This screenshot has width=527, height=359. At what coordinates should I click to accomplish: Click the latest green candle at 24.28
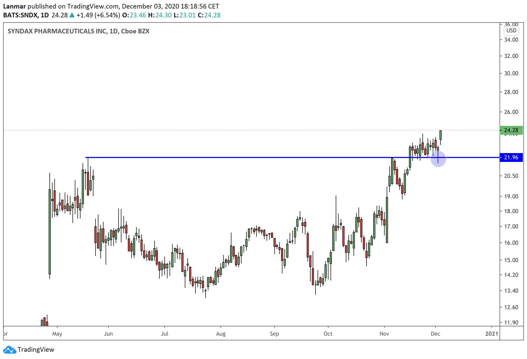pyautogui.click(x=441, y=135)
